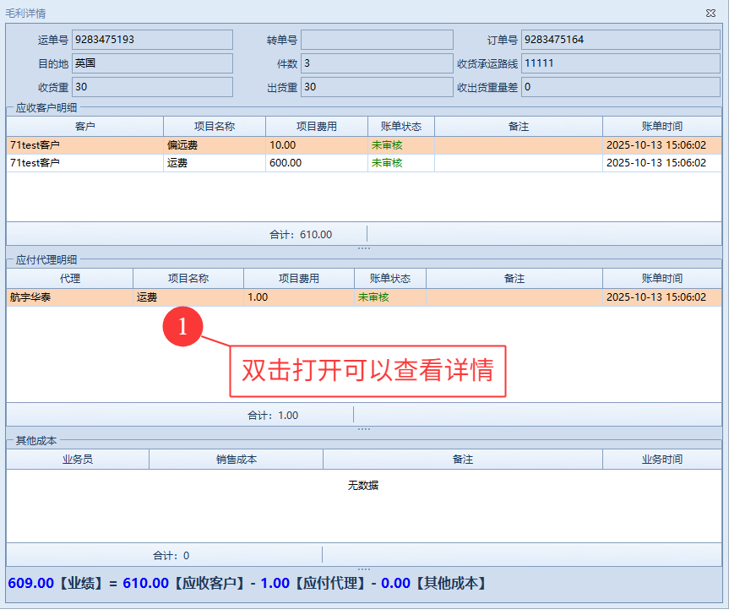
Task: Close the 毛利详情 dialog window
Action: tap(710, 14)
